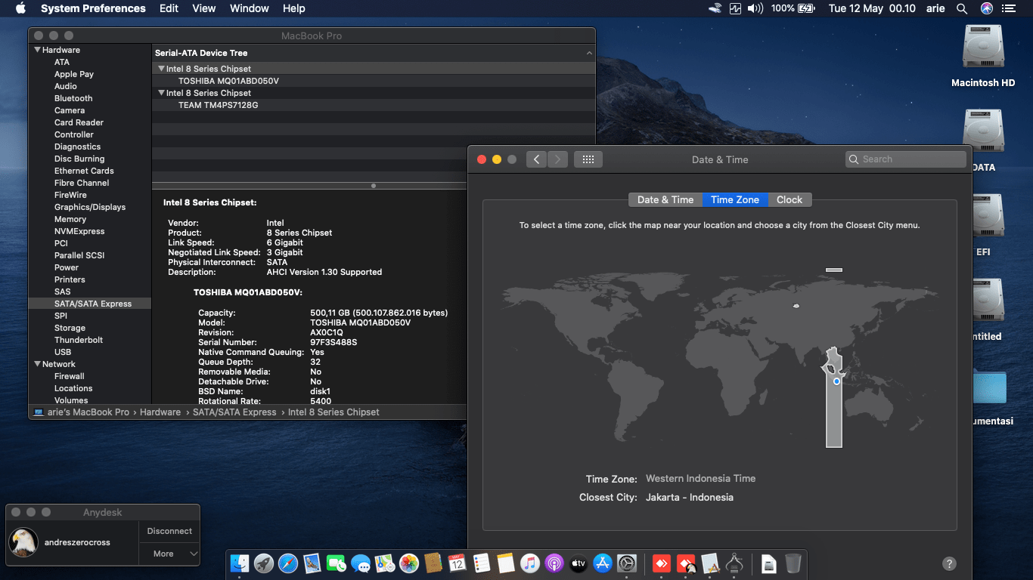Select Bluetooth in the Hardware sidebar
Image resolution: width=1033 pixels, height=580 pixels.
click(x=73, y=98)
